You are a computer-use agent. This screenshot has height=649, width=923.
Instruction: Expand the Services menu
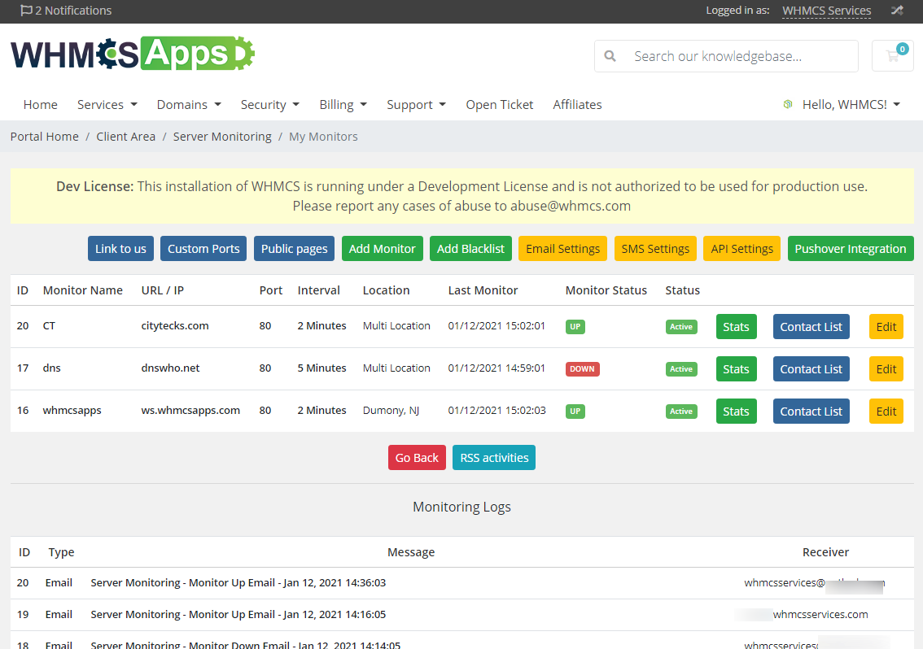click(x=107, y=105)
